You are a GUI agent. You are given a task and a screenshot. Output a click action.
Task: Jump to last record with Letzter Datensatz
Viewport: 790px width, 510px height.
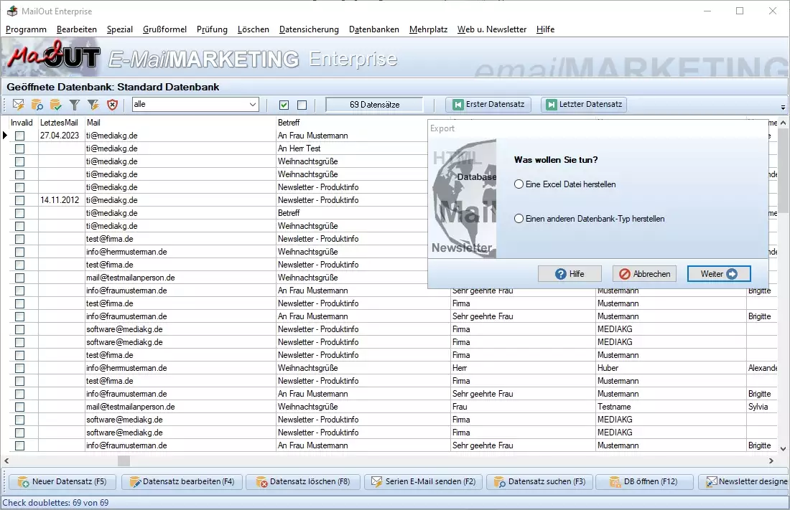point(584,105)
